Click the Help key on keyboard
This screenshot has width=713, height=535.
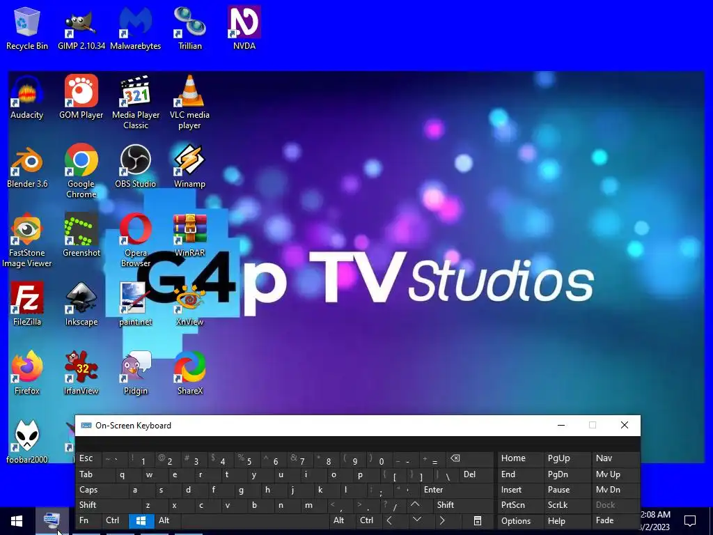coord(566,521)
